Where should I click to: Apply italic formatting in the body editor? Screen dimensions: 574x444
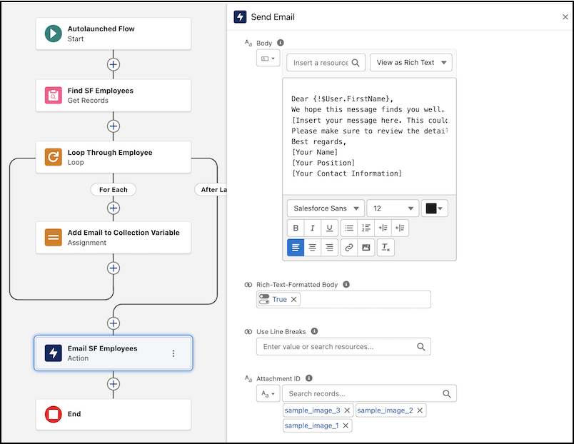click(312, 228)
